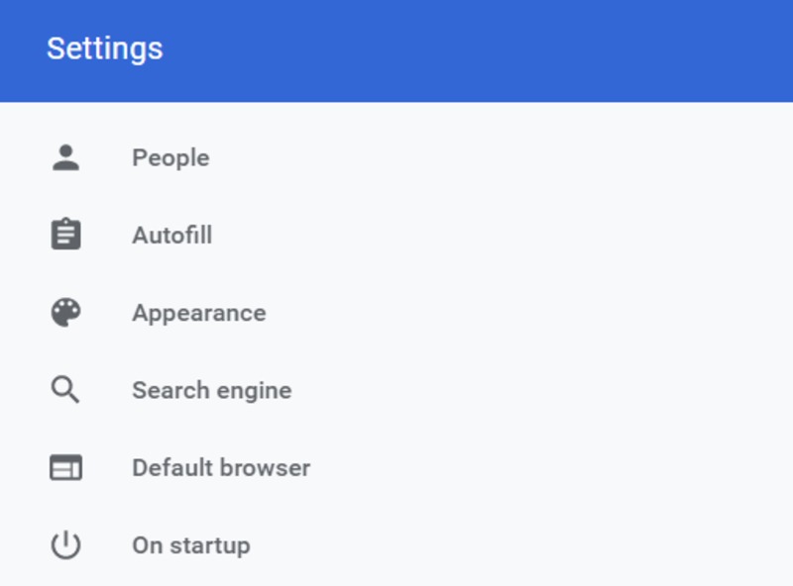Select the People person icon
Screen dimensions: 793x586
65,156
